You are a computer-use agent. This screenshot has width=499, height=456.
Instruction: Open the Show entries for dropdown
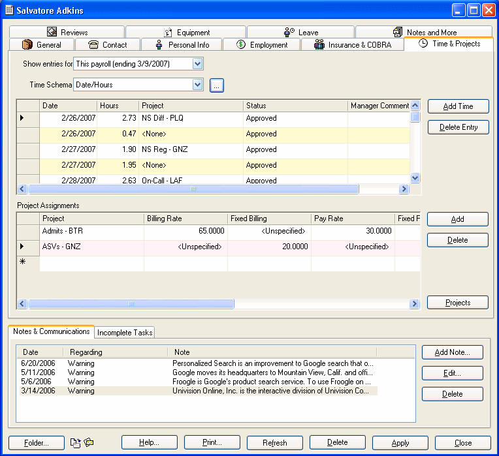[x=198, y=64]
